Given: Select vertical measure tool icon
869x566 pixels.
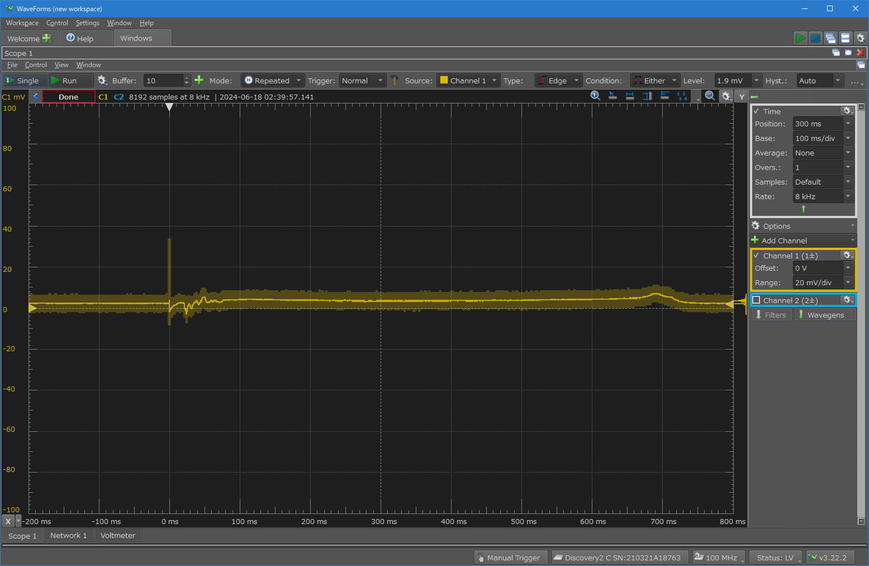Looking at the screenshot, I should (x=647, y=96).
